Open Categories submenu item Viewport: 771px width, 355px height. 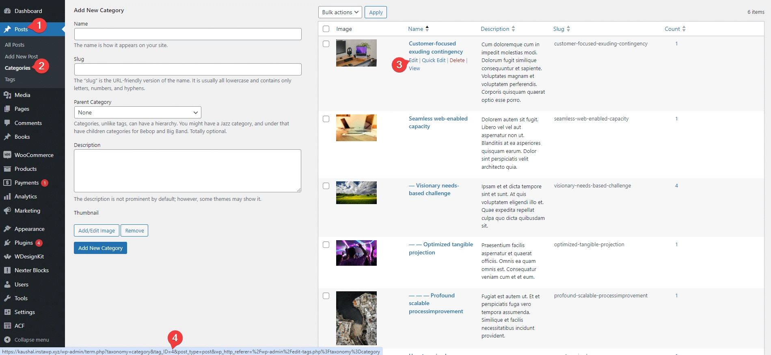(17, 68)
